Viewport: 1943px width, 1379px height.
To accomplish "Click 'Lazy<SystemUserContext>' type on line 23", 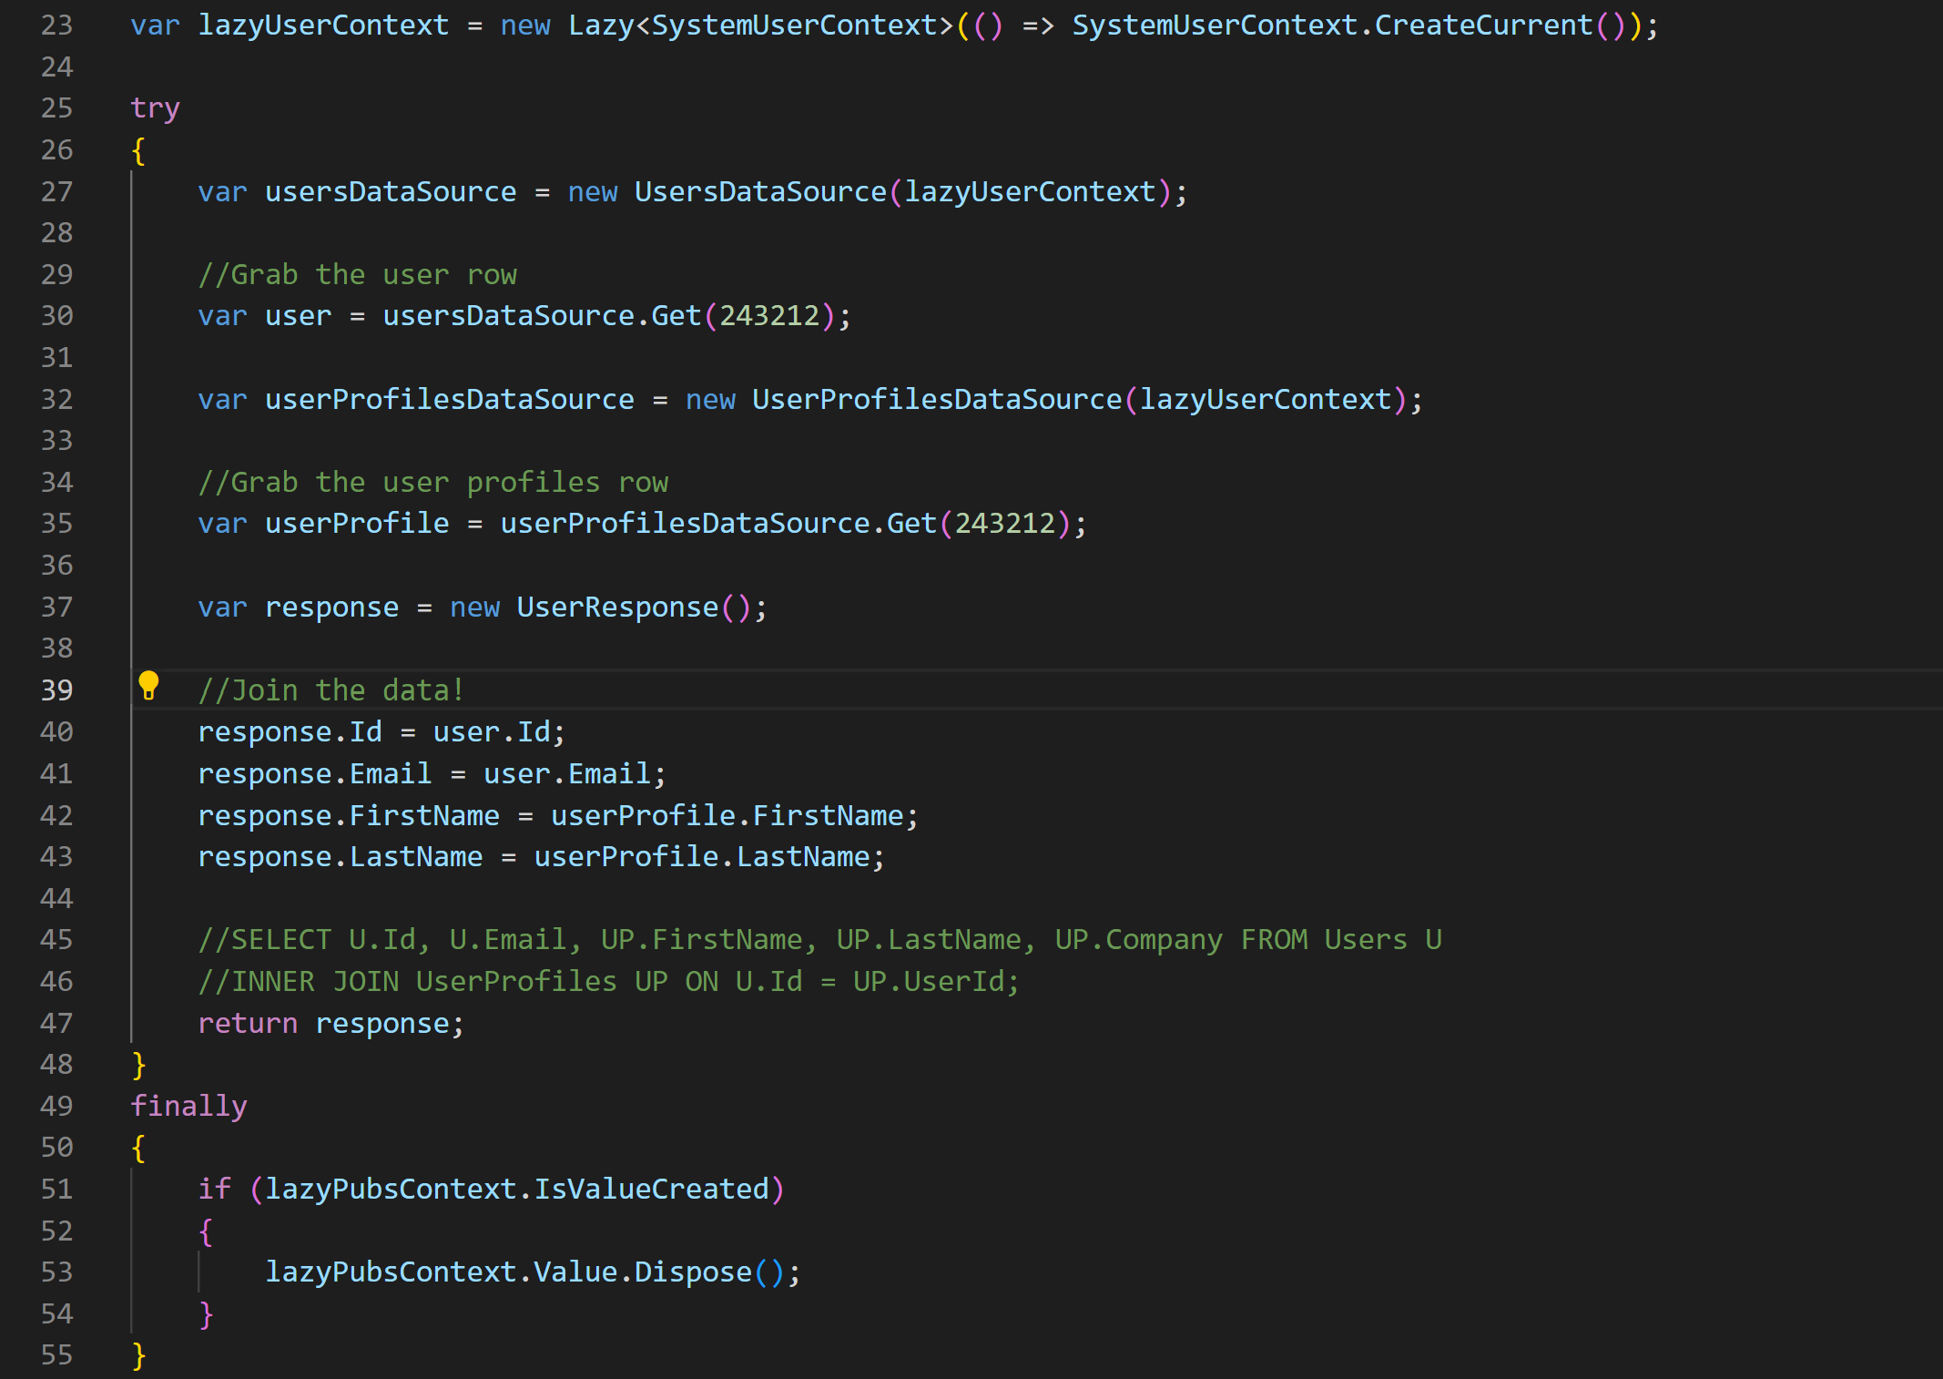I will pyautogui.click(x=760, y=26).
